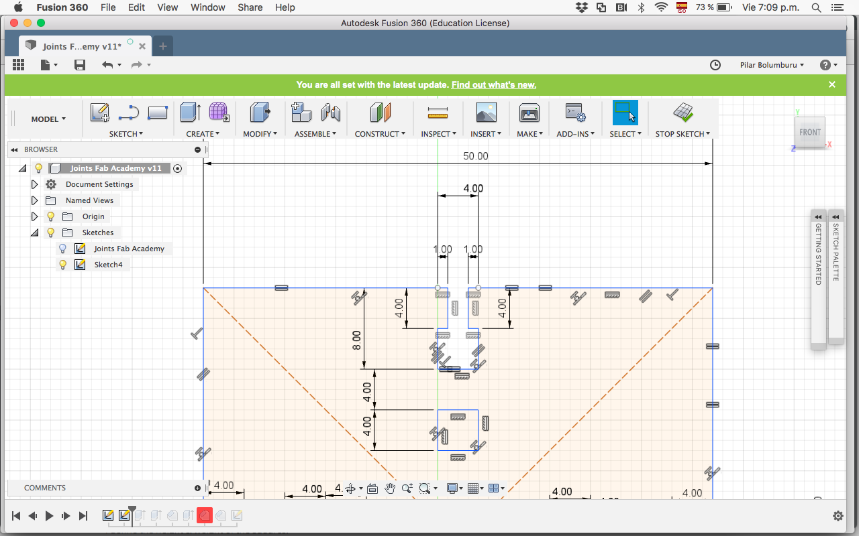The width and height of the screenshot is (859, 536).
Task: Click the Stop Sketch checkmark icon
Action: click(683, 113)
